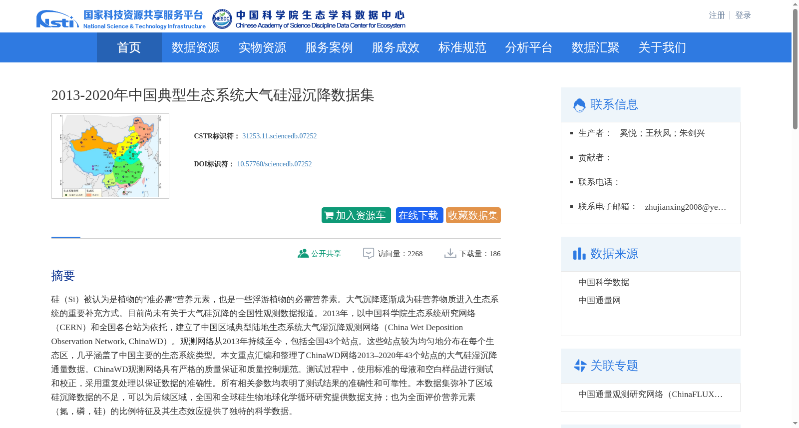The width and height of the screenshot is (799, 428).
Task: Open the 服务成效 menu
Action: coord(396,47)
